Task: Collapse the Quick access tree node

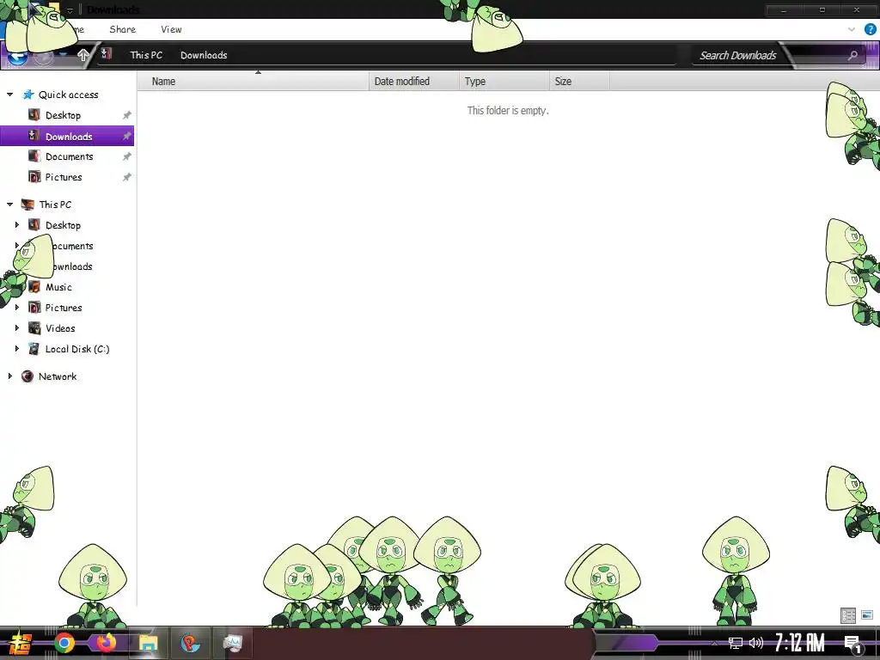Action: pyautogui.click(x=10, y=95)
